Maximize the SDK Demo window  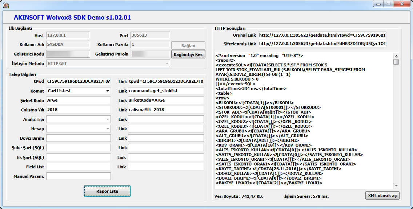(388, 4)
